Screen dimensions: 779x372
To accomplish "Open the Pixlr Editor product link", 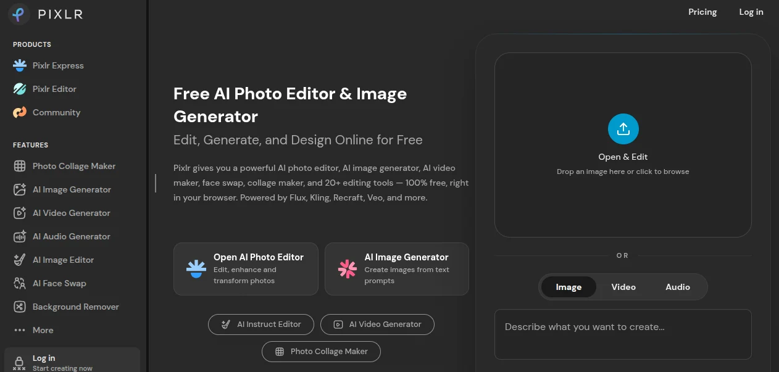I will [x=54, y=89].
